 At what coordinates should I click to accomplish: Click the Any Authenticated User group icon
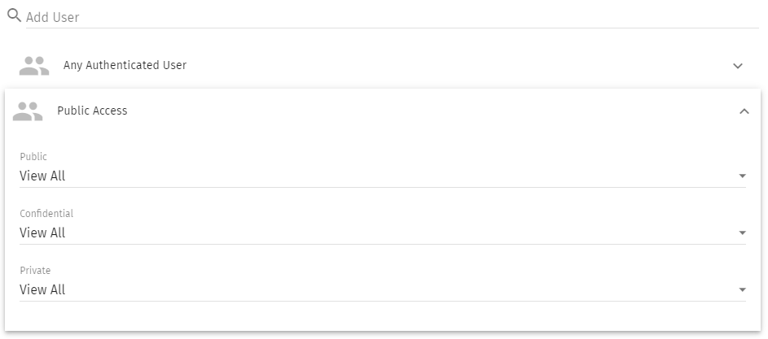(x=34, y=66)
